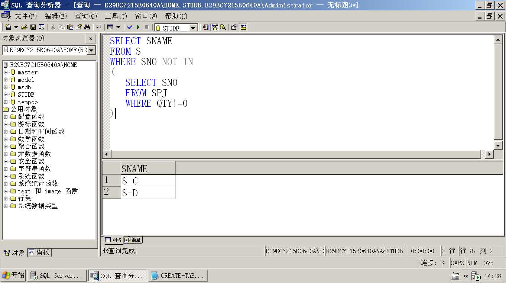Viewport: 506px width, 283px height.
Task: Click the Open file folder icon
Action: point(25,27)
